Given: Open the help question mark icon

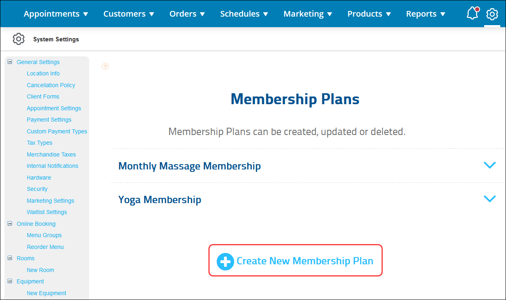Looking at the screenshot, I should pyautogui.click(x=105, y=66).
